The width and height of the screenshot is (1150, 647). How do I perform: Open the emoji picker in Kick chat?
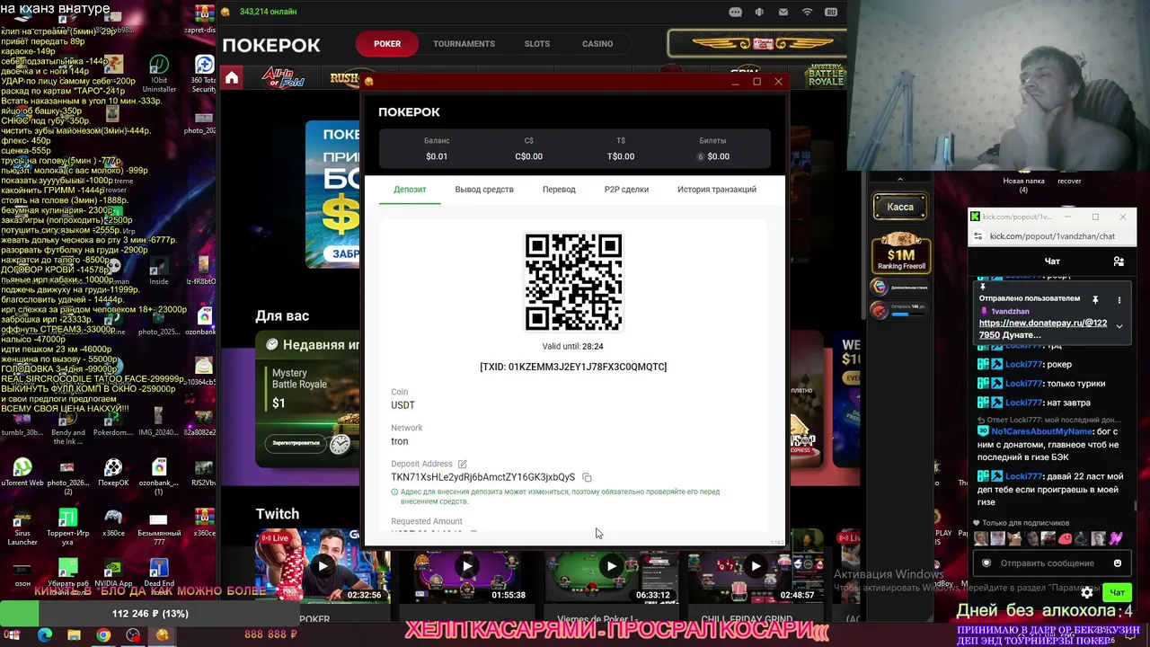pos(1118,563)
